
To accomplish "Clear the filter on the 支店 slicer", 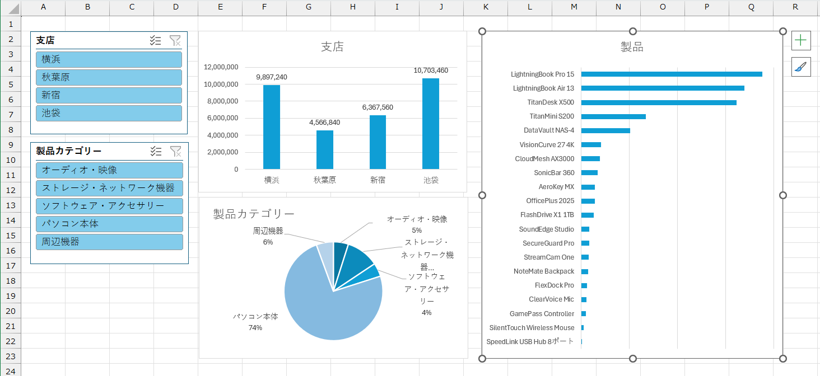I will 175,40.
